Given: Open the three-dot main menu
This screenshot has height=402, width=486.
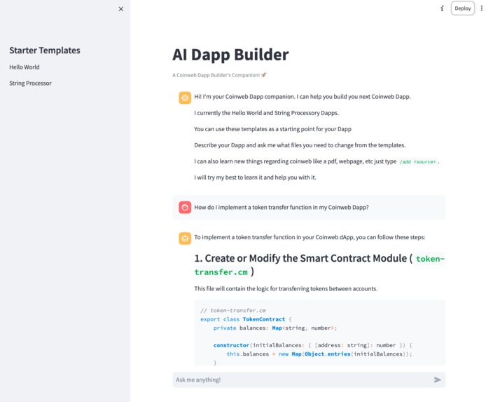Looking at the screenshot, I should tap(481, 8).
